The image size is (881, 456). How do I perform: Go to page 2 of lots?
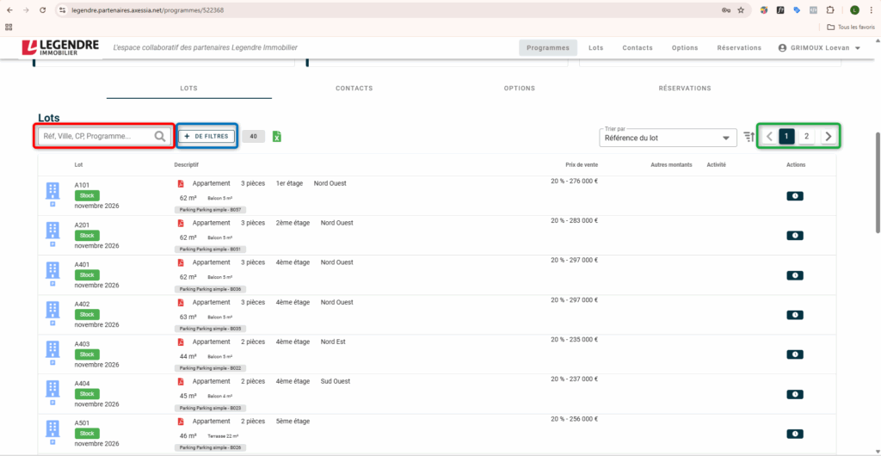pyautogui.click(x=806, y=136)
